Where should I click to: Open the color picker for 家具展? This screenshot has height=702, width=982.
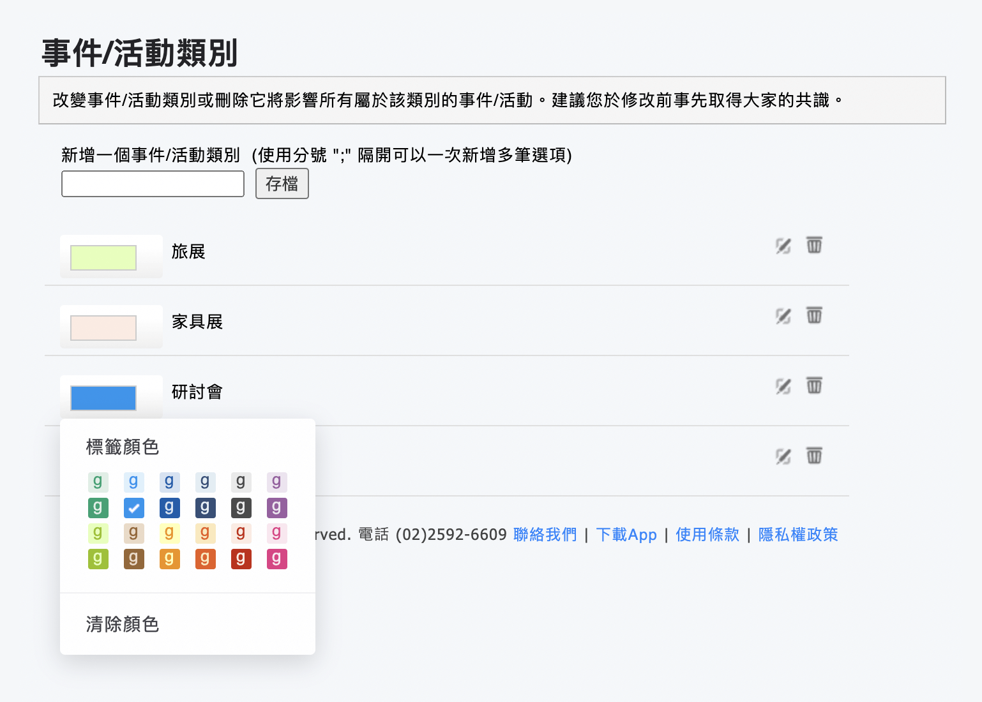coord(103,327)
